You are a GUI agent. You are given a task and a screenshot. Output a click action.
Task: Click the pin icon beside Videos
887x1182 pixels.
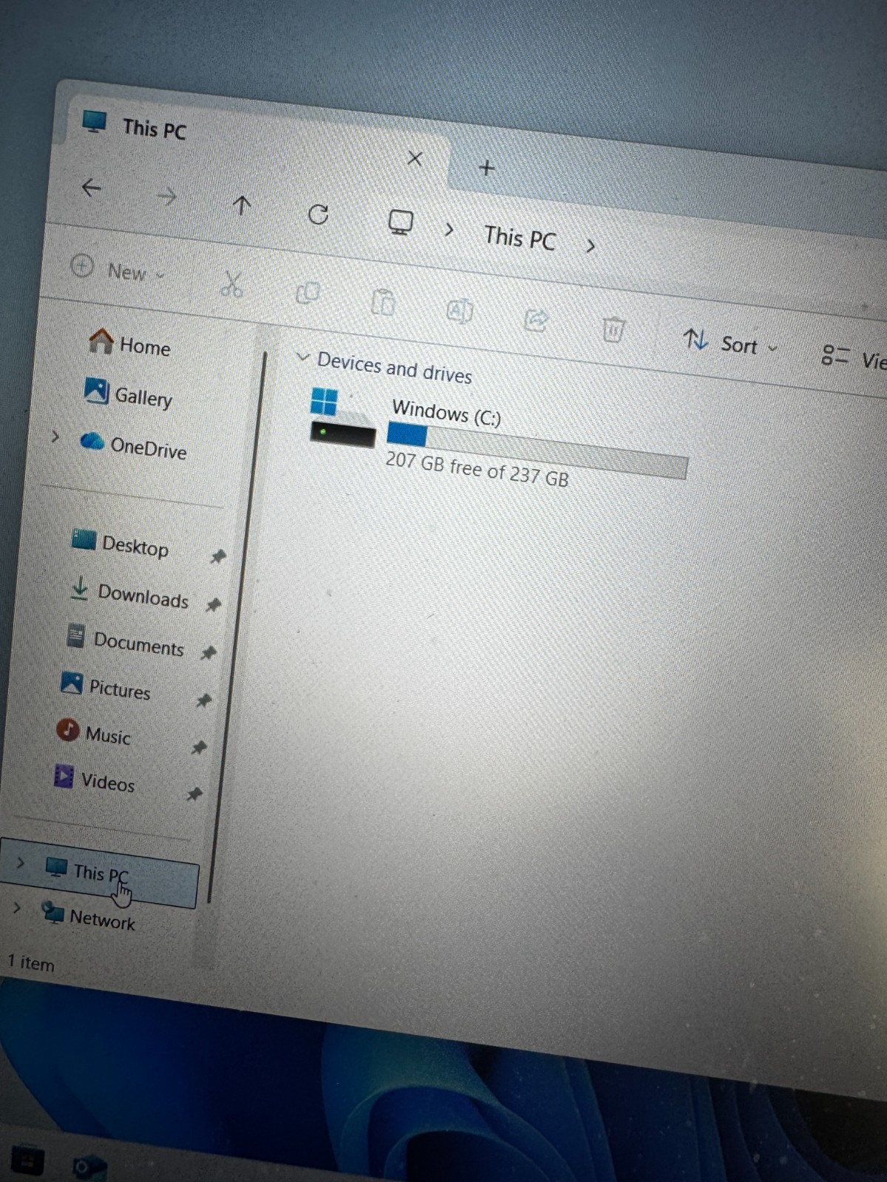coord(194,794)
